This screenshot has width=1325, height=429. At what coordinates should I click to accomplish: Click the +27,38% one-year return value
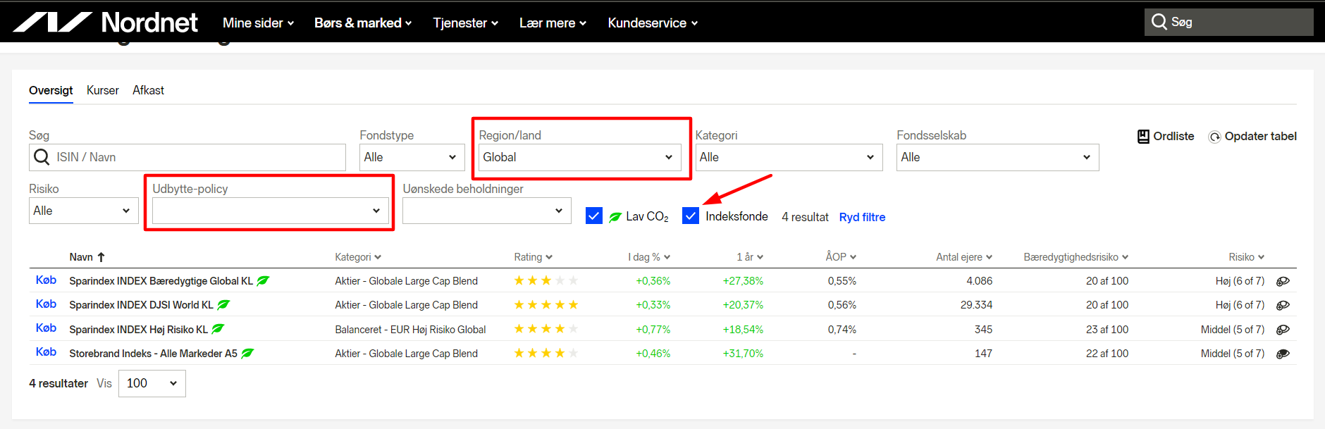click(743, 281)
